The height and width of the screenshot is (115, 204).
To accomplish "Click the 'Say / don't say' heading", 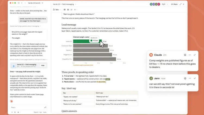I will (69, 88).
